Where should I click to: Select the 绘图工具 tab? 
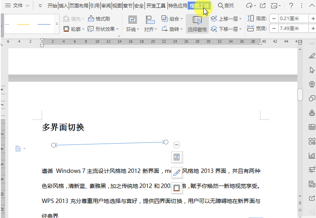199,6
